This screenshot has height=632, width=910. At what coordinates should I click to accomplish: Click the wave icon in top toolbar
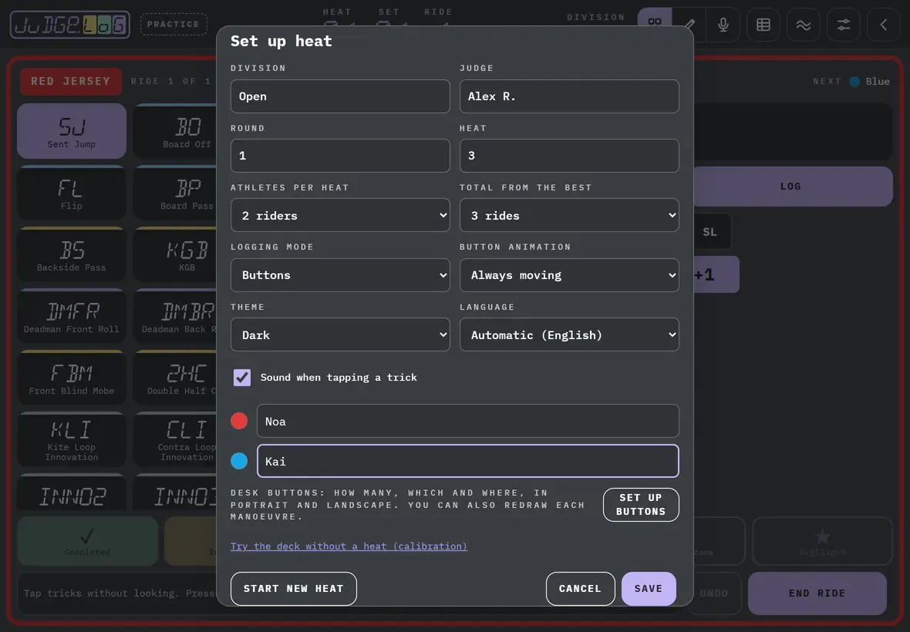coord(804,25)
